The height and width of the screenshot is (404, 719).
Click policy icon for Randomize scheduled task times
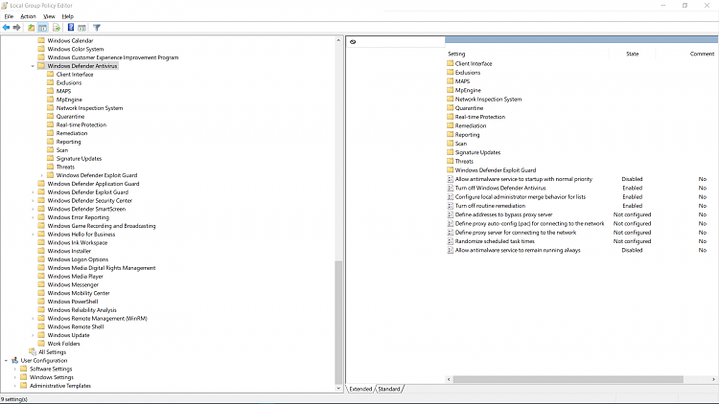pyautogui.click(x=451, y=241)
